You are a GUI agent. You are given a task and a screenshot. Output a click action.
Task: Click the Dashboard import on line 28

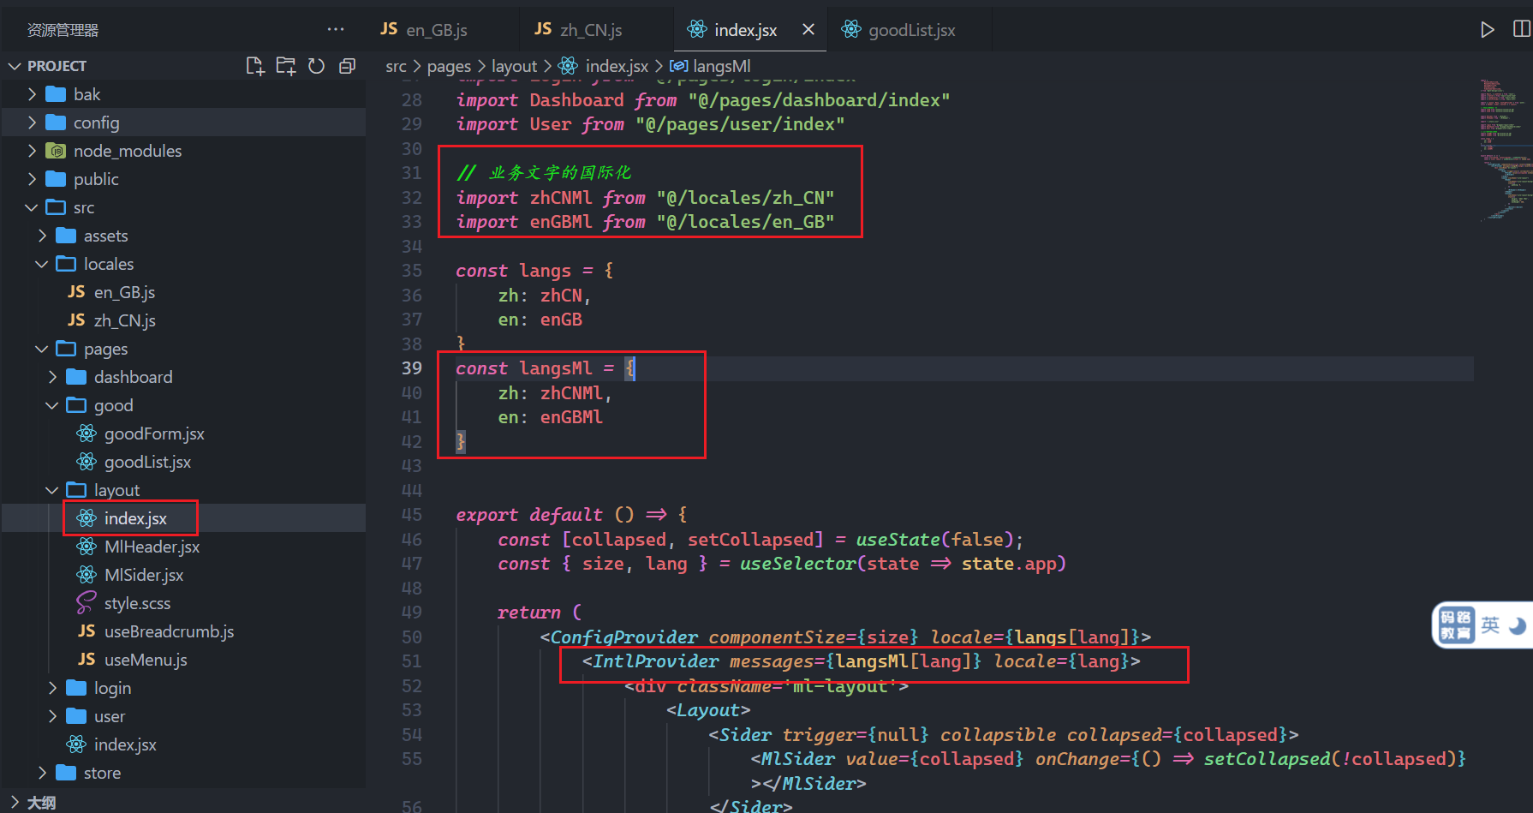(576, 100)
